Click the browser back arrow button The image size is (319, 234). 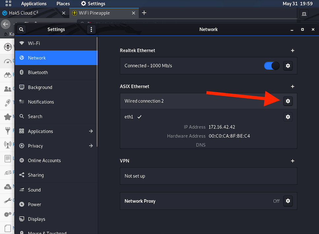[6, 24]
